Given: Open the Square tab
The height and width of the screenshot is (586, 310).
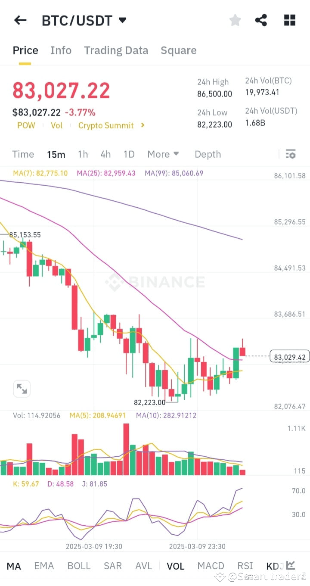Looking at the screenshot, I should click(x=178, y=50).
